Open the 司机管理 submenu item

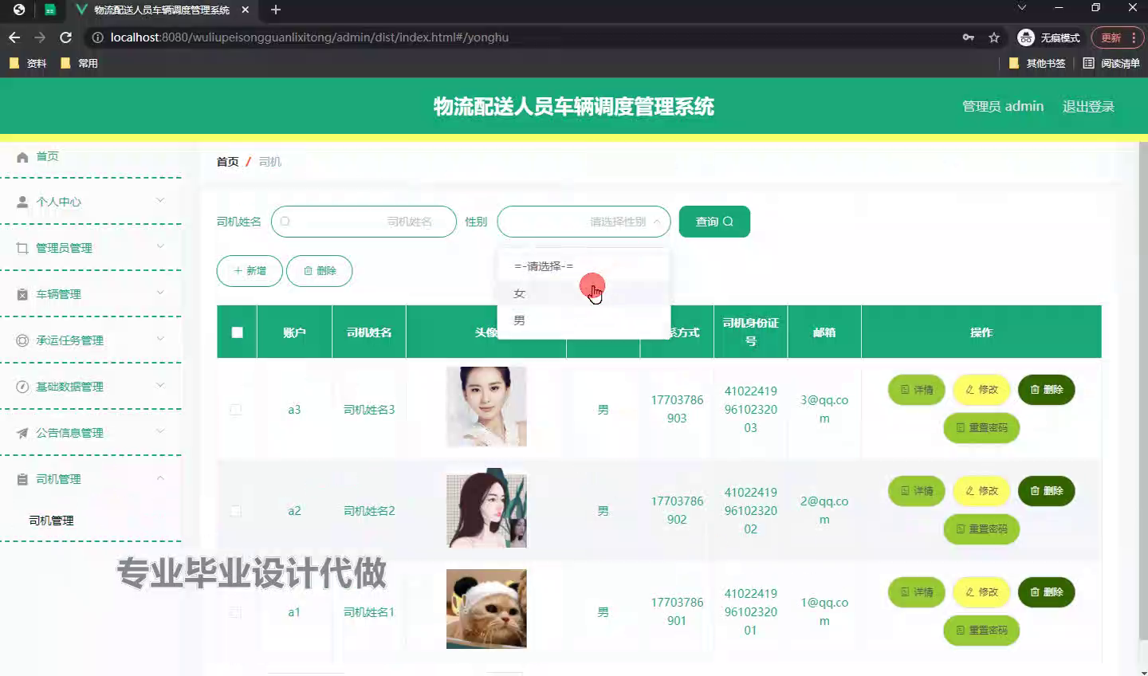(51, 521)
